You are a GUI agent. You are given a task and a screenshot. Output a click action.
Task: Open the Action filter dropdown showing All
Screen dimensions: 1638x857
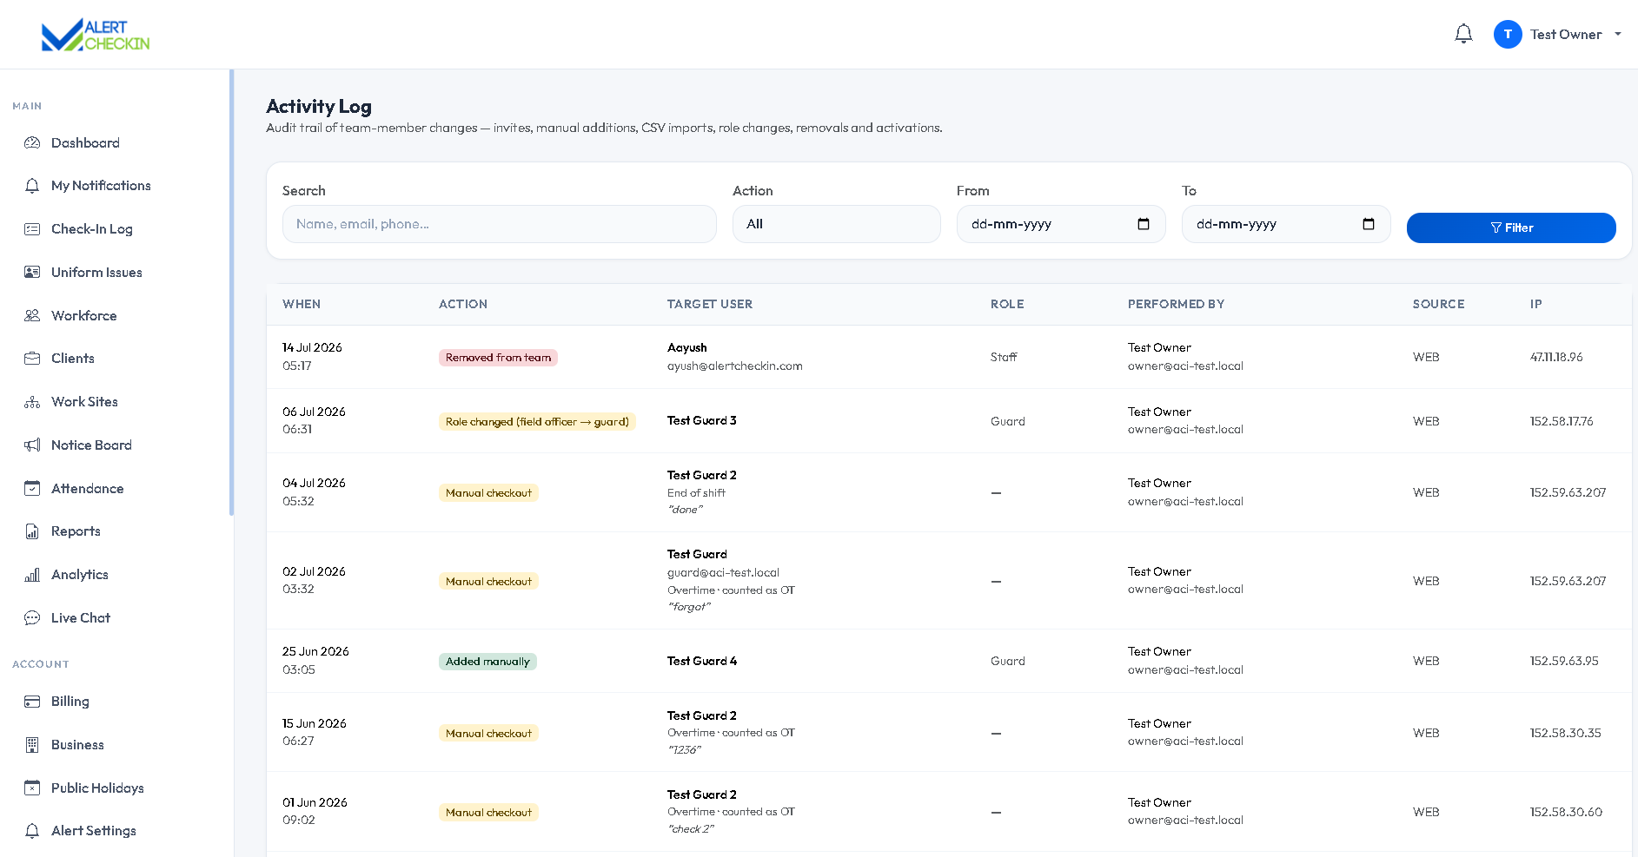(836, 224)
